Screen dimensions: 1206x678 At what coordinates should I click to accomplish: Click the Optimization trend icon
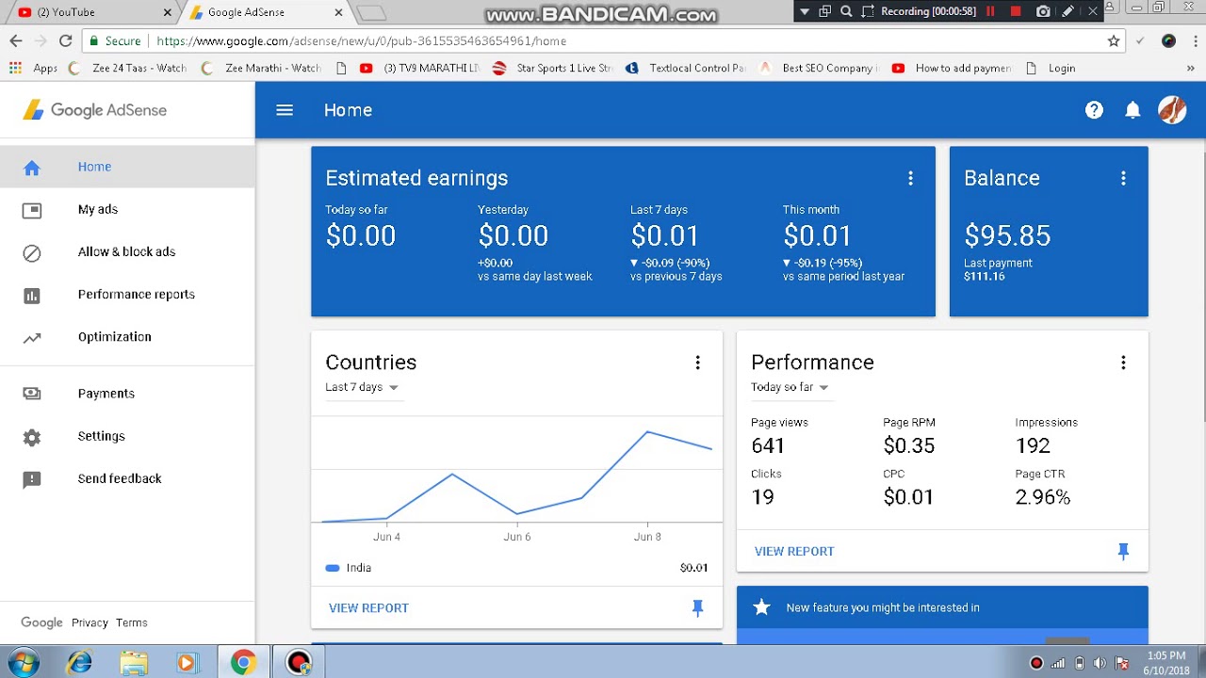32,338
